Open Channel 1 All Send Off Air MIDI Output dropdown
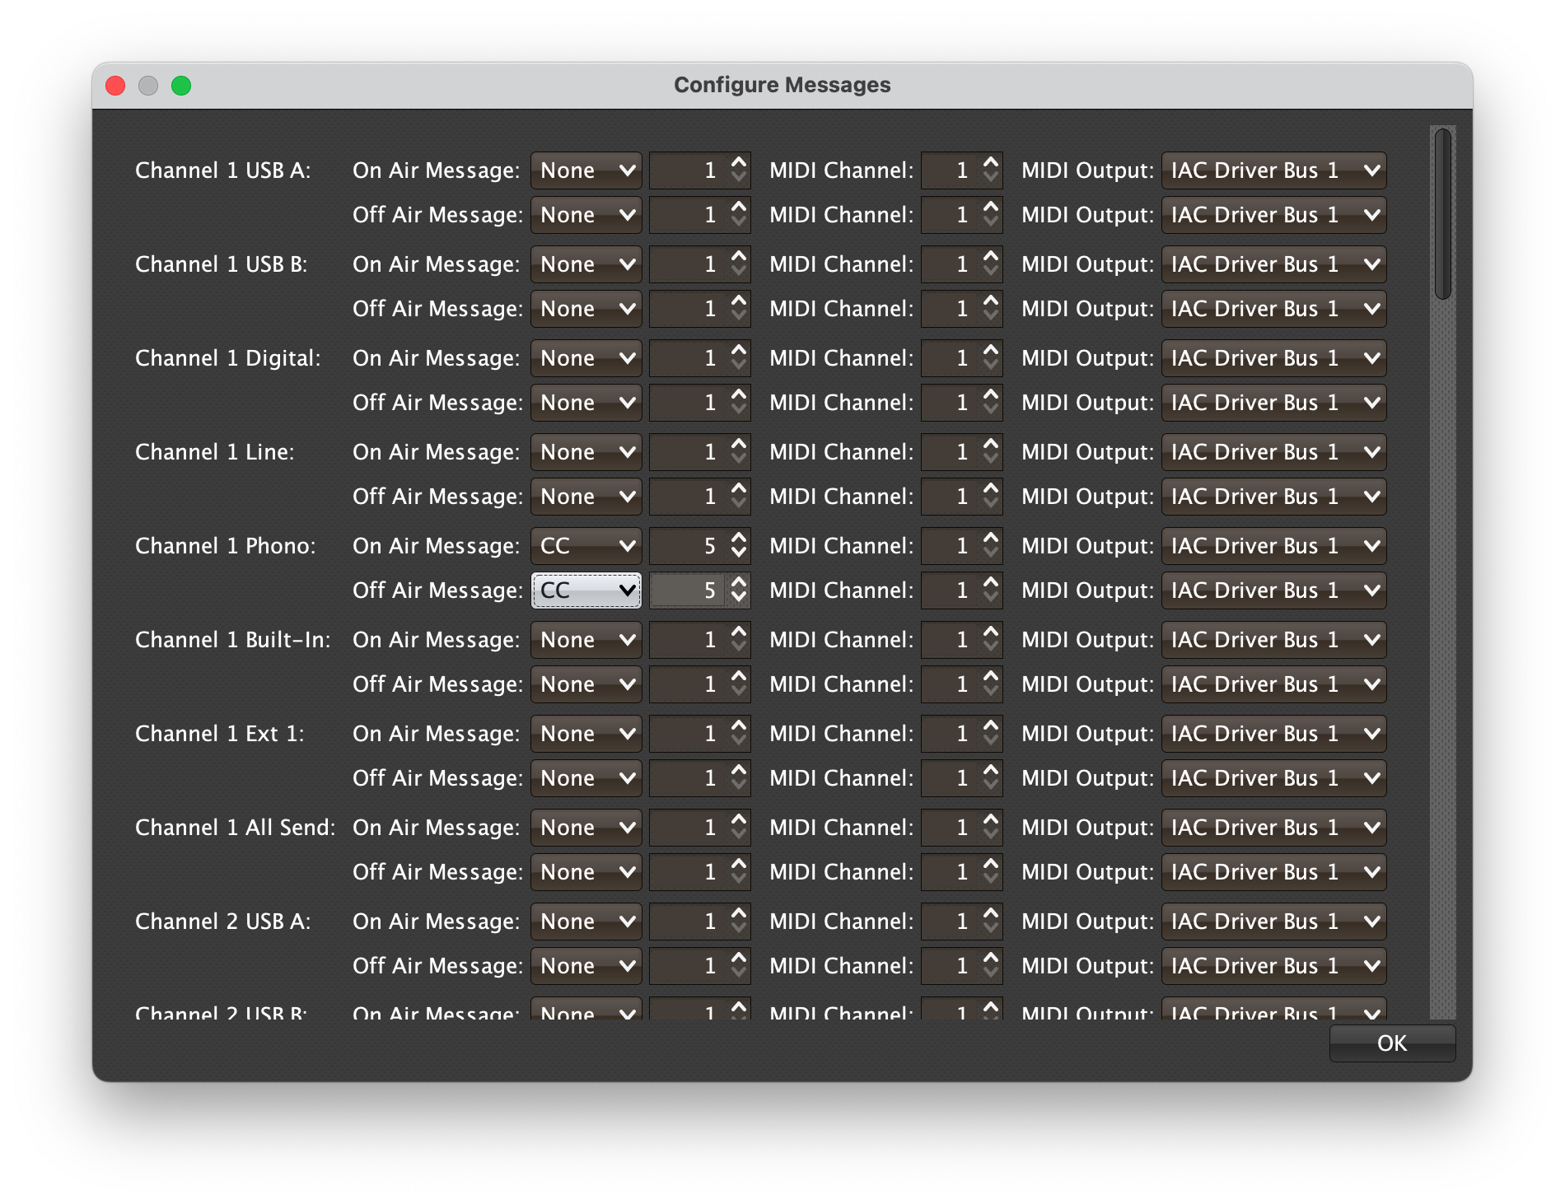 tap(1274, 872)
